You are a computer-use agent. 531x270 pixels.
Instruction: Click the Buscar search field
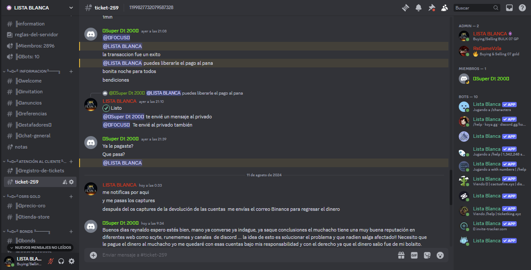coord(473,8)
